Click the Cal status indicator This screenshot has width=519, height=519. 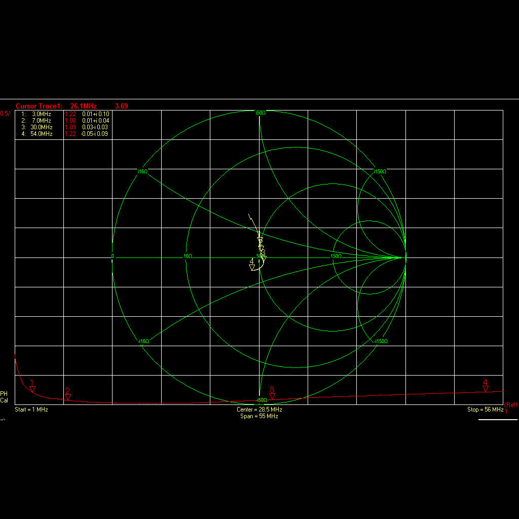4,400
